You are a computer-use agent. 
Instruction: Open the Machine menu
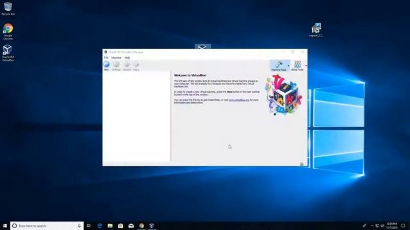click(117, 57)
